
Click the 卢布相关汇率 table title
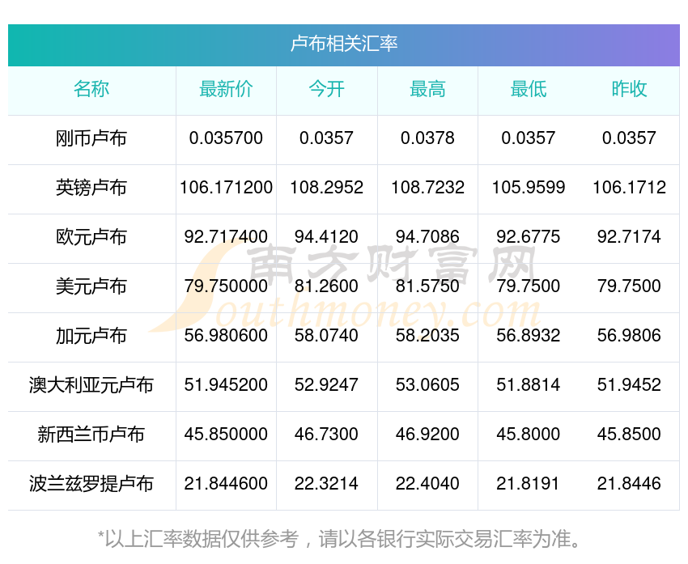(344, 44)
